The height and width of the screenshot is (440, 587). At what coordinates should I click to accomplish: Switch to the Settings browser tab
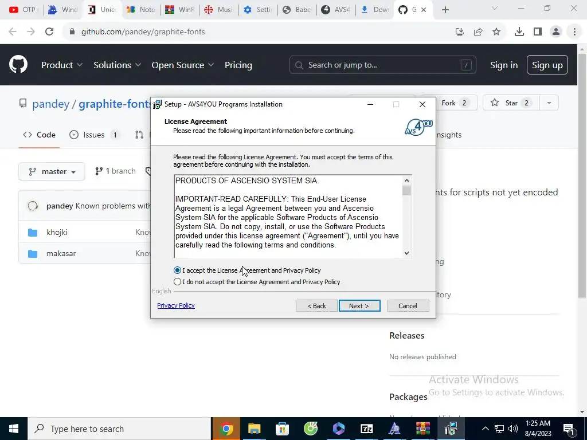pos(258,10)
